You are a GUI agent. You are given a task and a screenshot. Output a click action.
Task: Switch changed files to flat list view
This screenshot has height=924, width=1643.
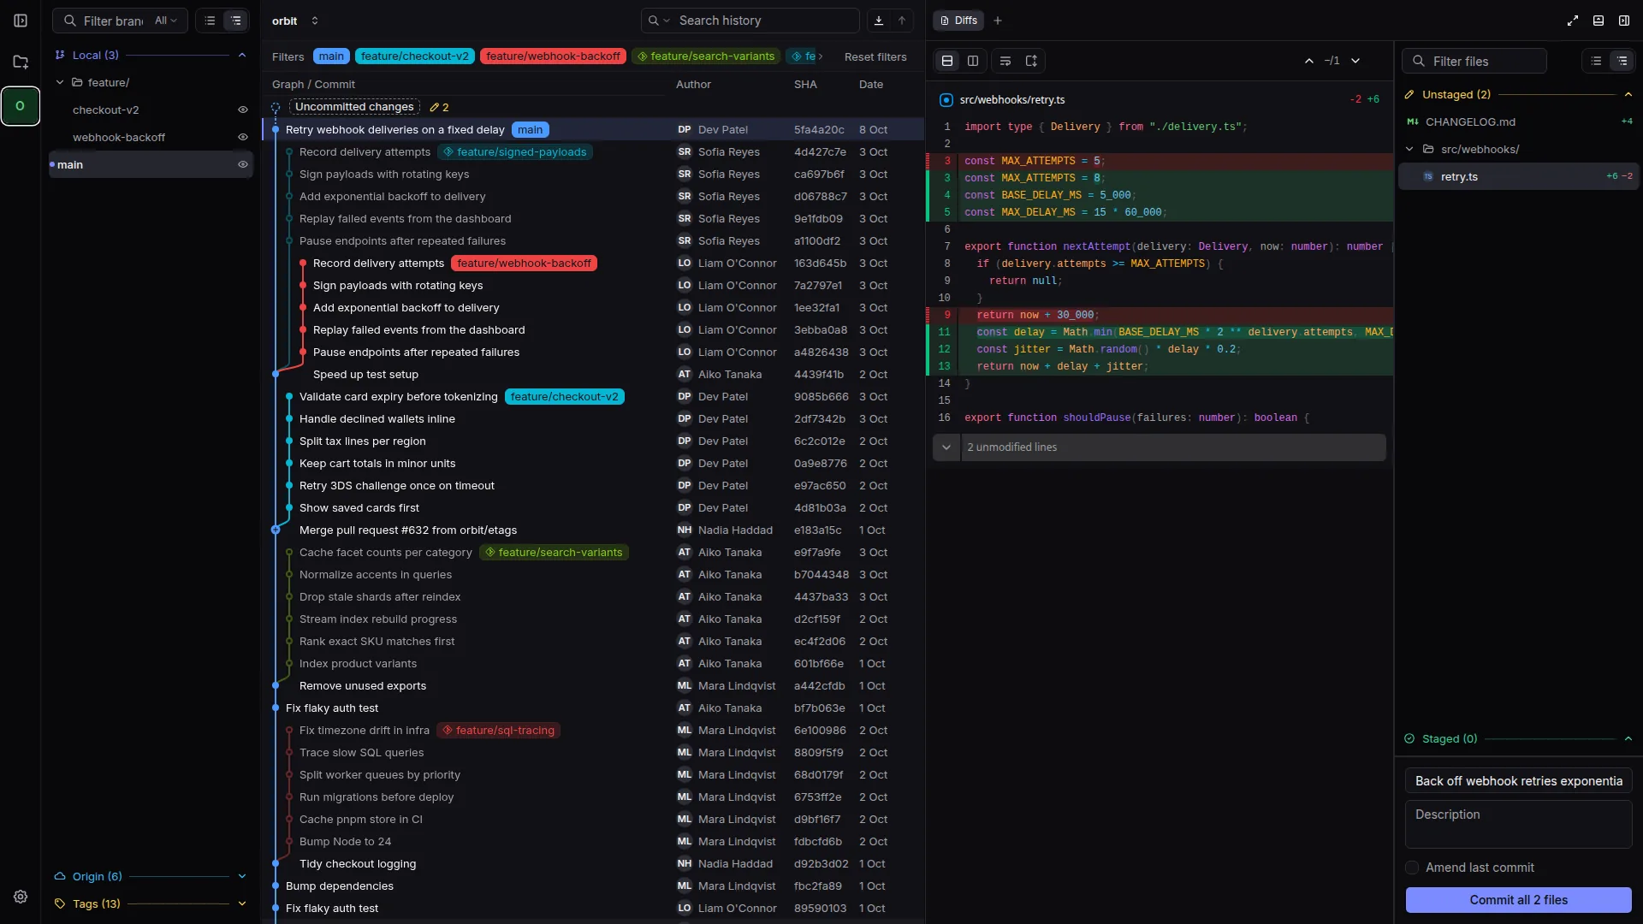[x=1596, y=61]
